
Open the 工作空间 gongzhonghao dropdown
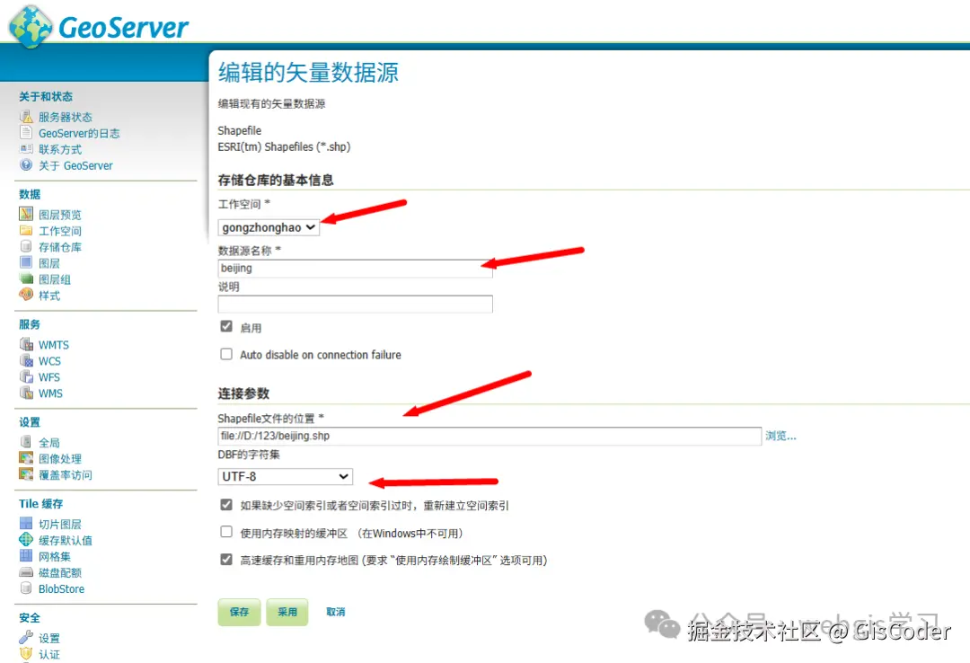pyautogui.click(x=269, y=228)
